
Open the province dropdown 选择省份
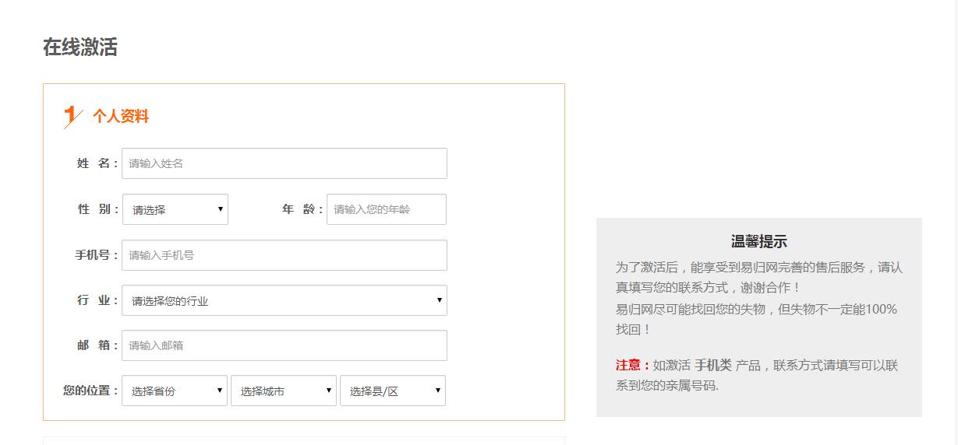point(175,391)
